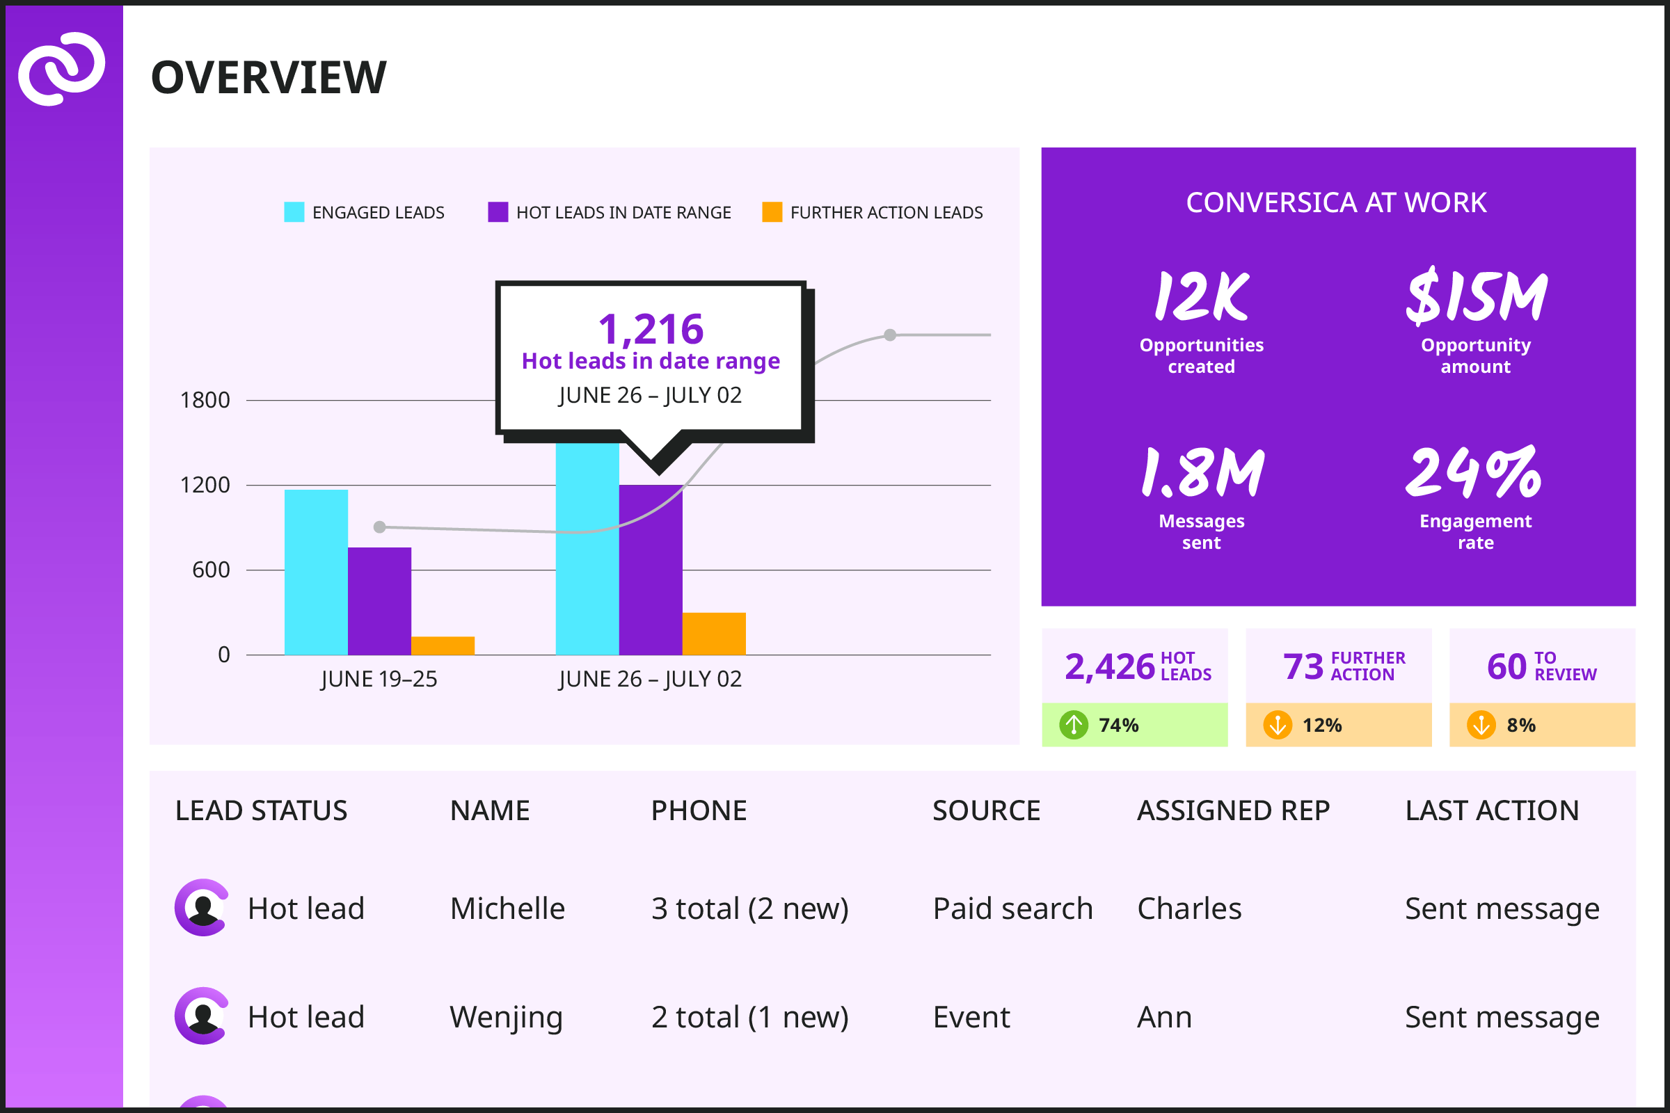
Task: Click Wenjing's hot lead avatar icon
Action: [x=202, y=1016]
